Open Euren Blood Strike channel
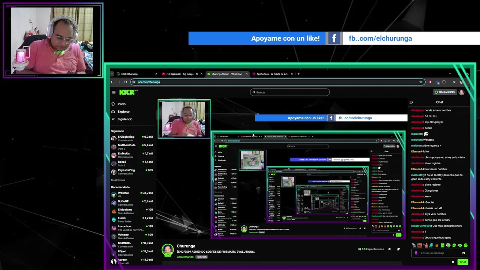The image size is (480, 270). coord(132,219)
